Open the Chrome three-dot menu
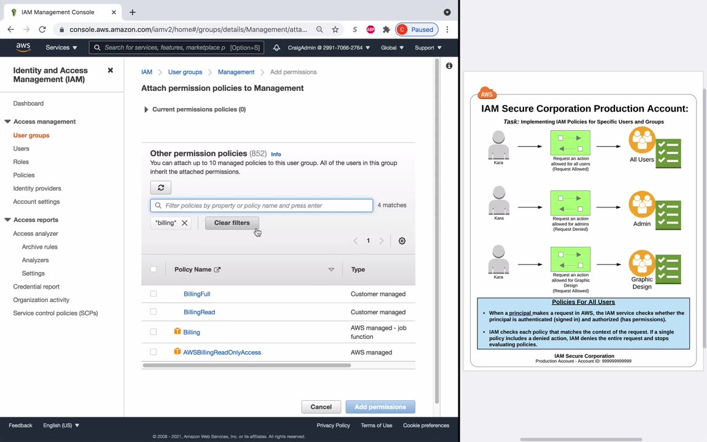The width and height of the screenshot is (707, 442). 447,29
